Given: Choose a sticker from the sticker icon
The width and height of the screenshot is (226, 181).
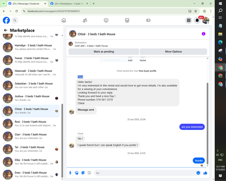Looking at the screenshot, I should (x=83, y=173).
